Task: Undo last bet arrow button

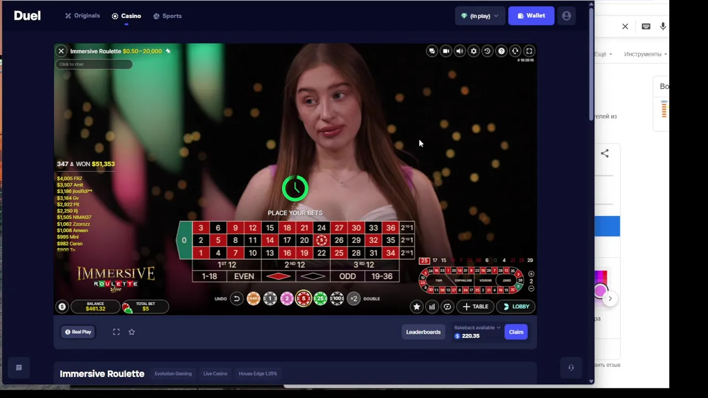Action: (236, 298)
